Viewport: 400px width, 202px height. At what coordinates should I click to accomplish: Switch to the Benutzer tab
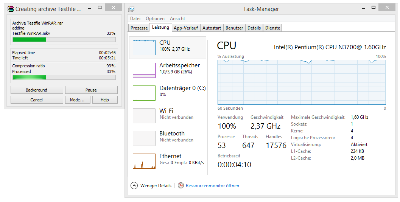coord(234,28)
